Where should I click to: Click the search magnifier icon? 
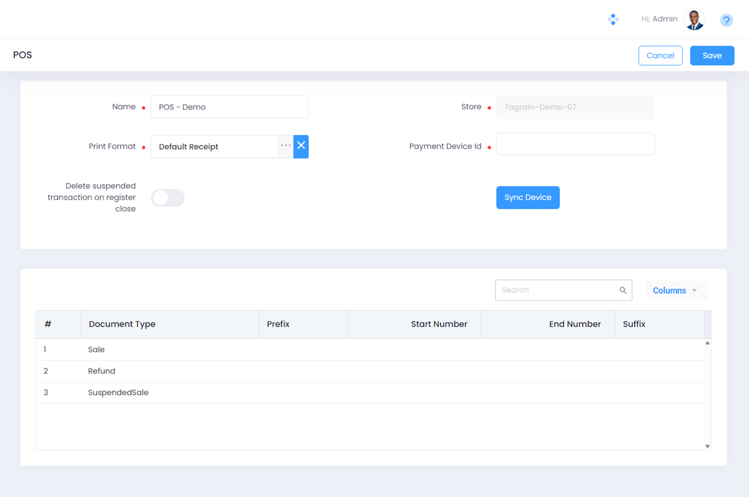coord(623,290)
